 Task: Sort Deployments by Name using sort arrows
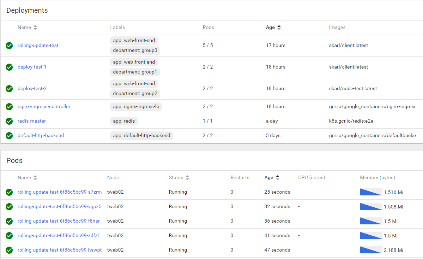35,28
